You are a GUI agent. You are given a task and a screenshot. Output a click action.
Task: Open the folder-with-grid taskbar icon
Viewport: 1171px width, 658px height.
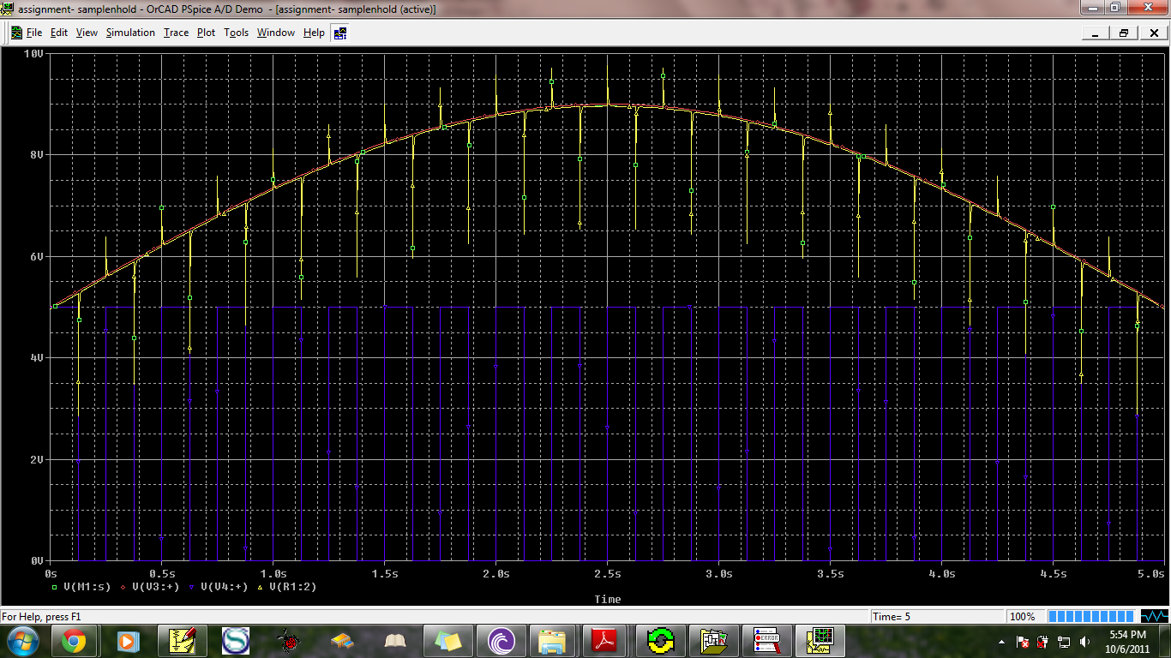(x=714, y=641)
